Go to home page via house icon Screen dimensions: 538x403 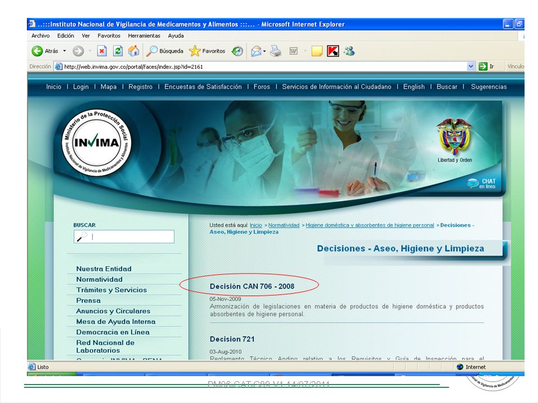(134, 51)
